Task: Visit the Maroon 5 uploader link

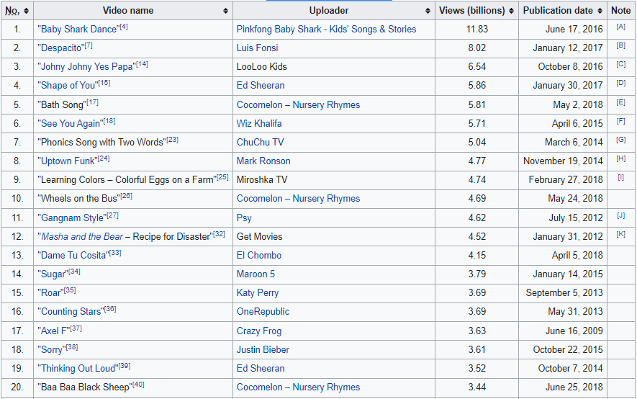Action: tap(256, 274)
